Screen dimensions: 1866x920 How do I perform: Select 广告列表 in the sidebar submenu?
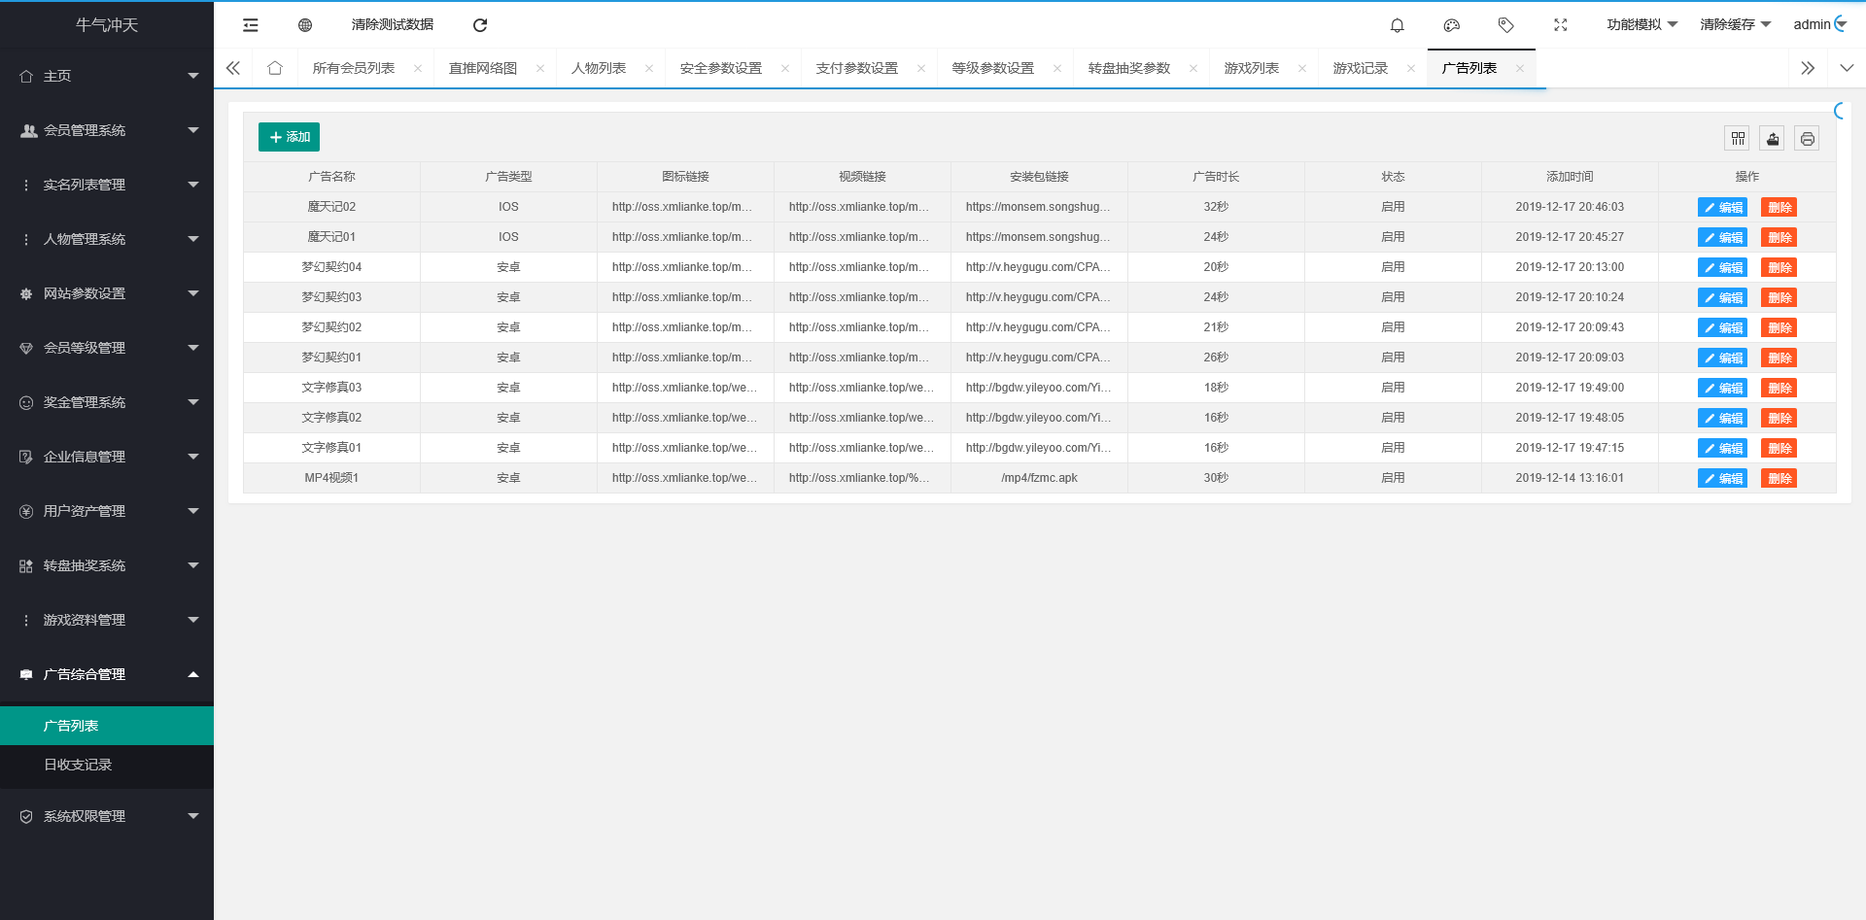(x=107, y=726)
